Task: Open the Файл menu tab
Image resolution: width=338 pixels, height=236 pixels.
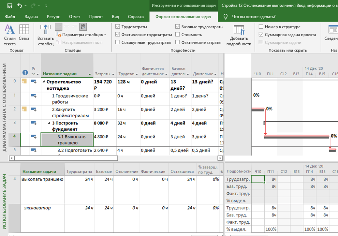Action: click(10, 17)
